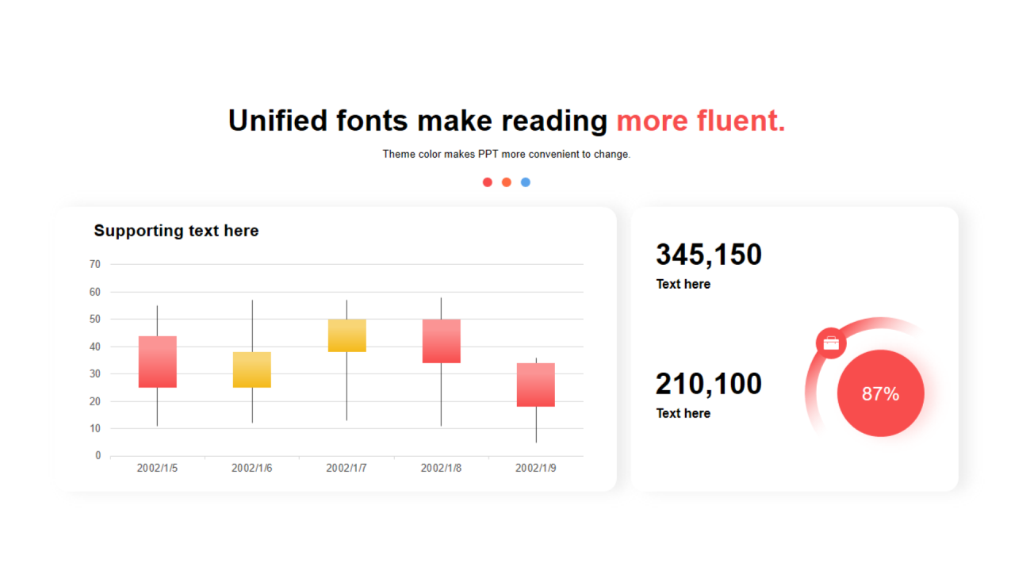The height and width of the screenshot is (571, 1015).
Task: Click the red 87% circle
Action: coord(880,393)
